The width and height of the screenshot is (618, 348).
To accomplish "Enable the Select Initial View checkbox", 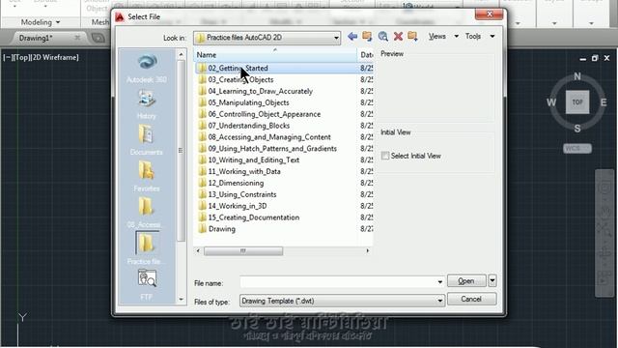I will (x=385, y=156).
